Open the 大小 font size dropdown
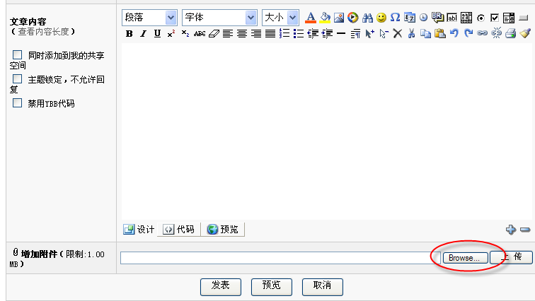The image size is (535, 301). click(x=280, y=18)
